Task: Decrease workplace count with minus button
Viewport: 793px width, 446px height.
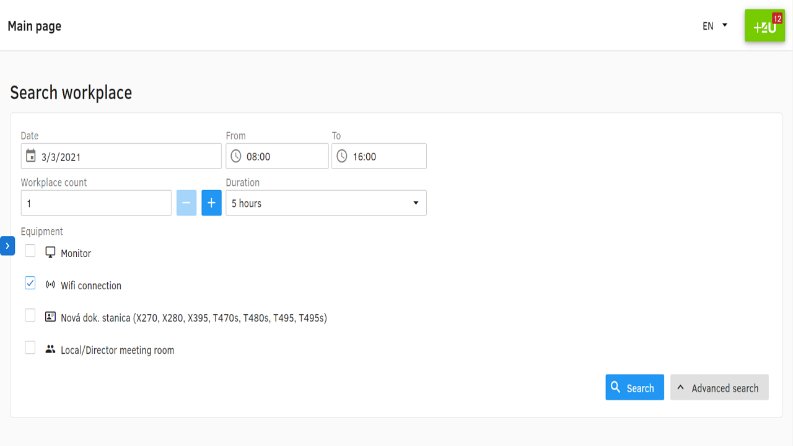Action: (x=186, y=203)
